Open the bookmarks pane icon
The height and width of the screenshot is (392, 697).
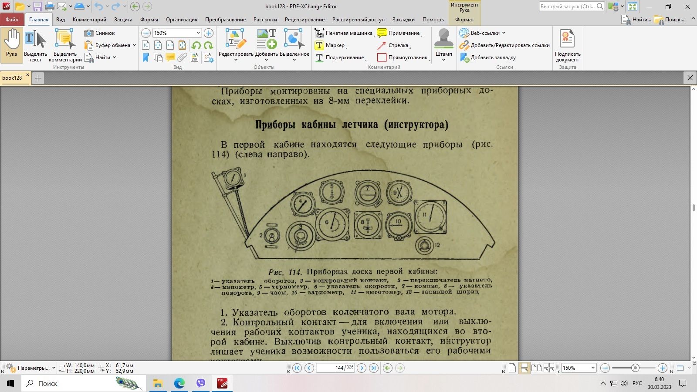146,57
